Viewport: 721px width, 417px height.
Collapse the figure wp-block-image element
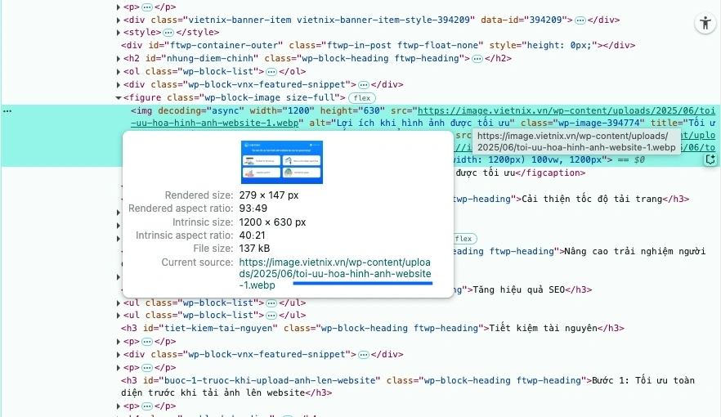(x=119, y=97)
